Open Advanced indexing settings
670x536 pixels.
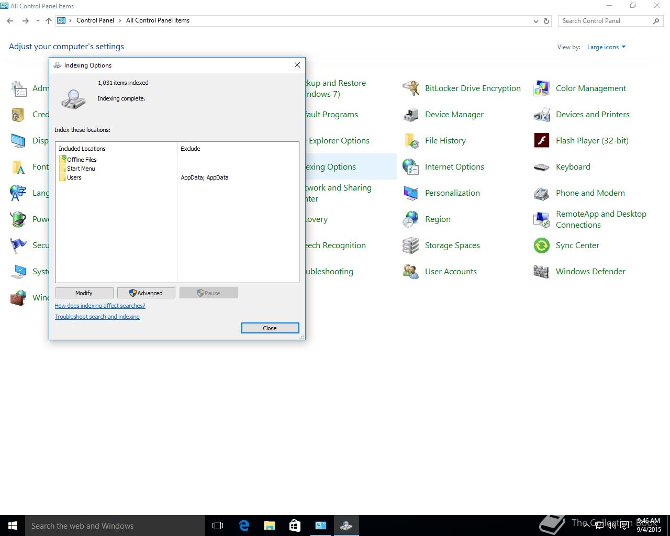(146, 293)
